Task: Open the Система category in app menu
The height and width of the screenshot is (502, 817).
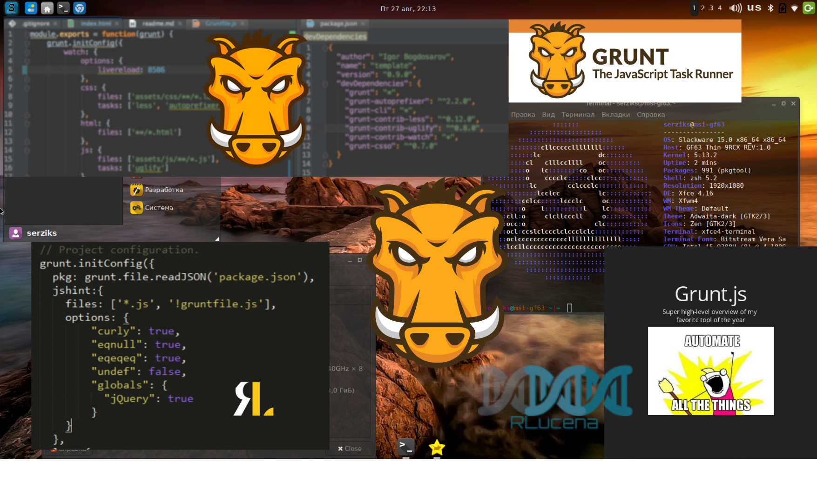Action: tap(159, 208)
